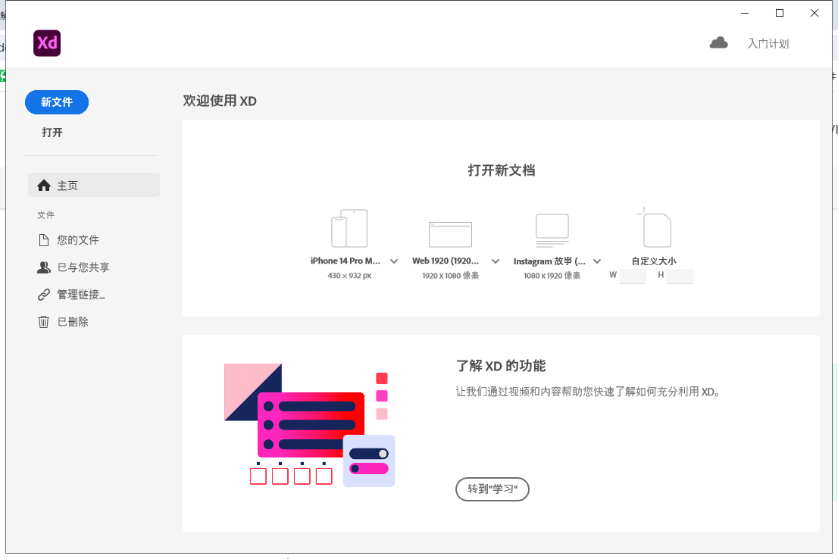
Task: Open the 入门计划 plan link
Action: click(768, 44)
